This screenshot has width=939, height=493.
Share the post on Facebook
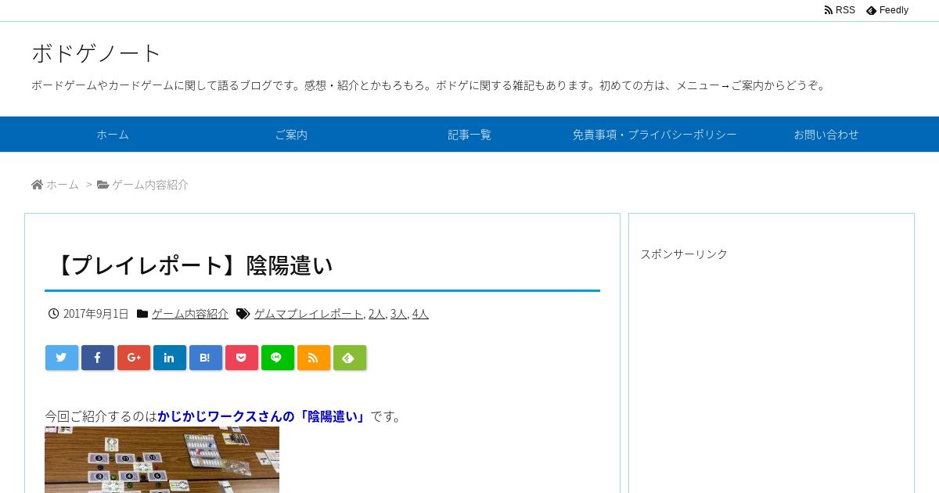click(x=98, y=358)
